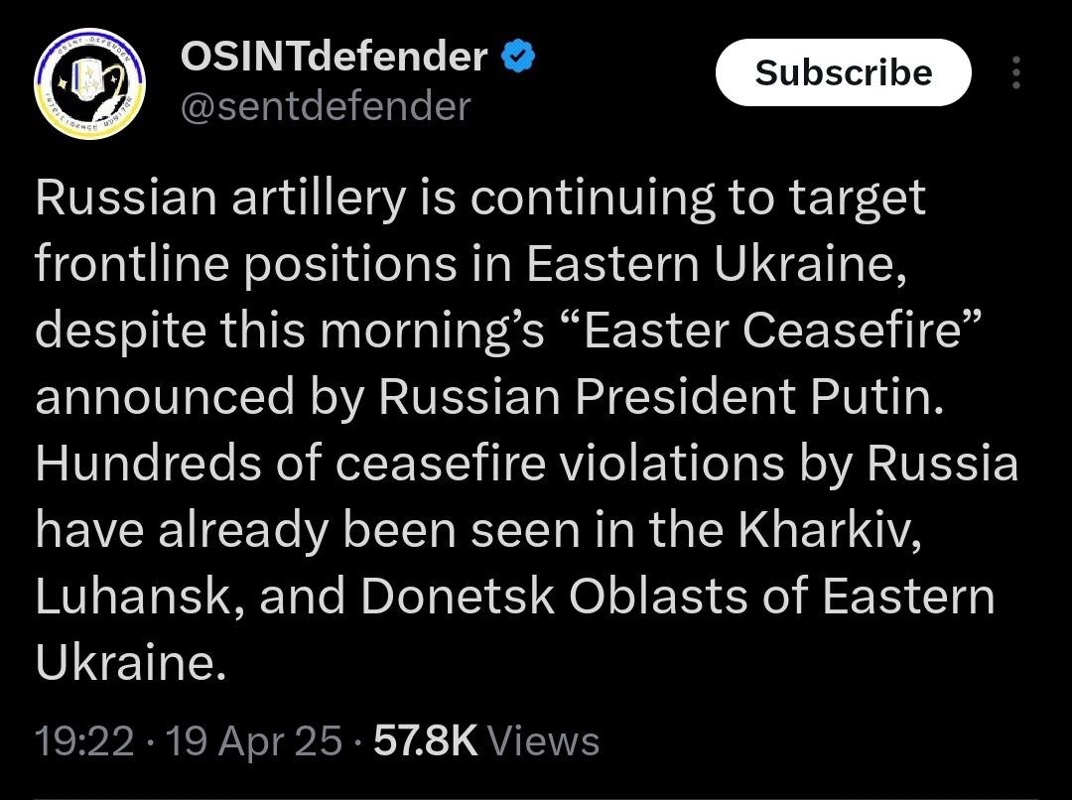Click the word Views in footer

pyautogui.click(x=545, y=740)
